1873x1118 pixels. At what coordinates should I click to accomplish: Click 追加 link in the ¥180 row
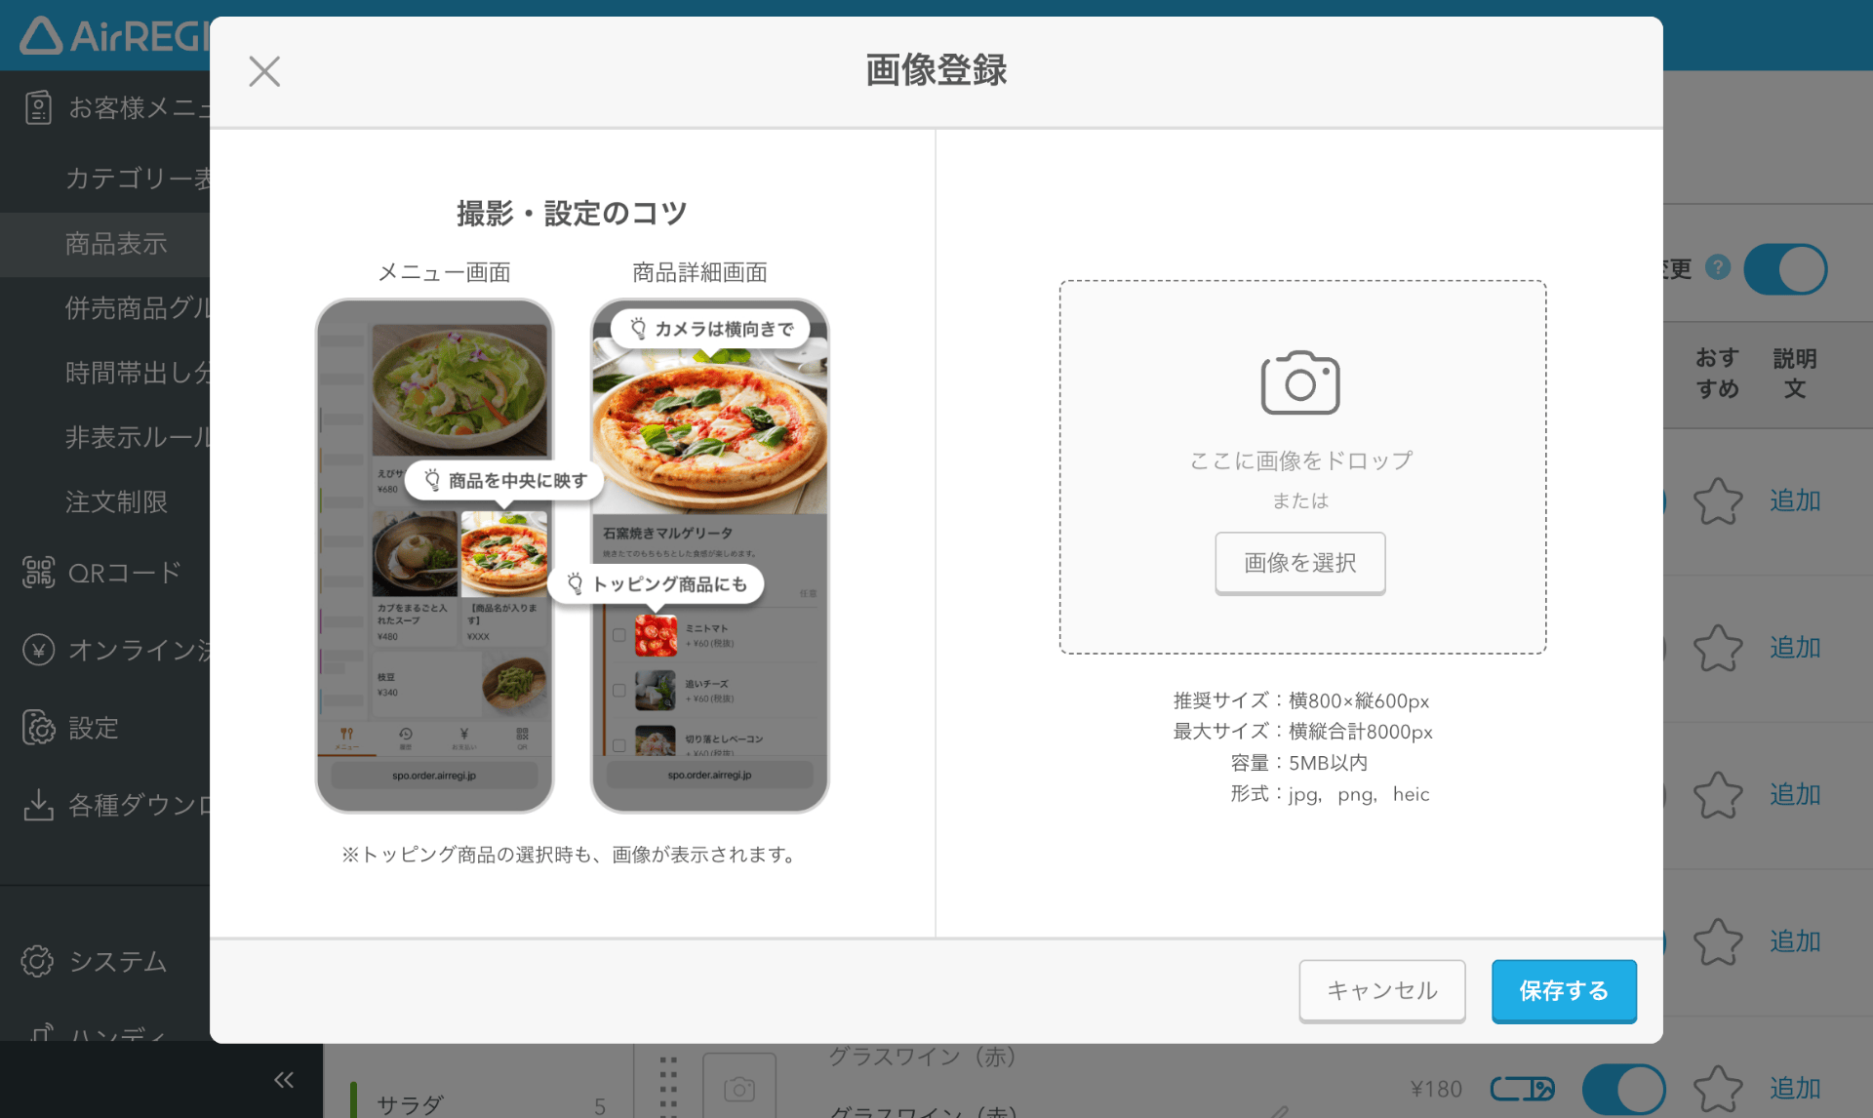click(x=1795, y=1088)
